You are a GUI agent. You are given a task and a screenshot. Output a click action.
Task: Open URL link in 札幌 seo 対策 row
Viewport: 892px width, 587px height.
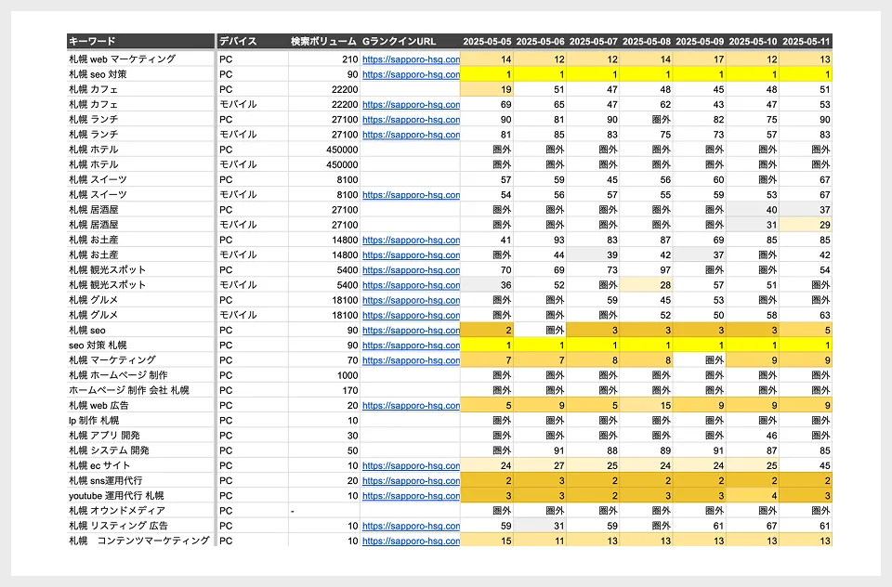pos(411,74)
